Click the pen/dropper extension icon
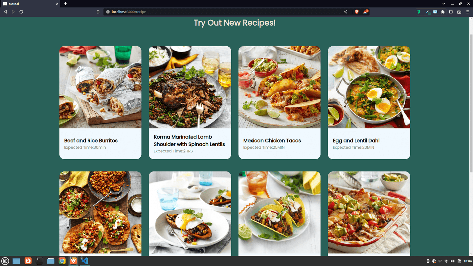The image size is (473, 266). [427, 12]
